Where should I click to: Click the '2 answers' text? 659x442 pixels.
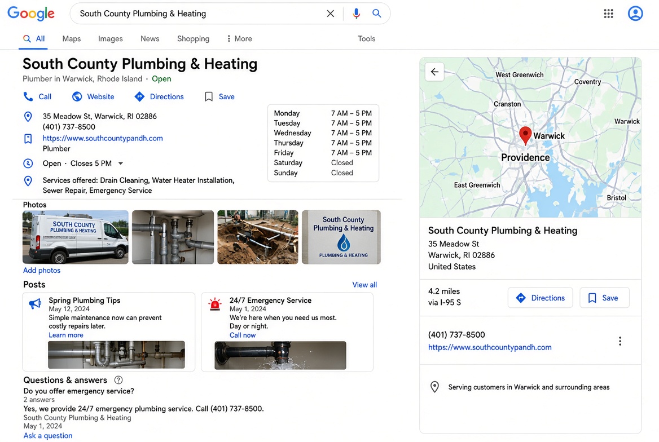[x=39, y=400]
